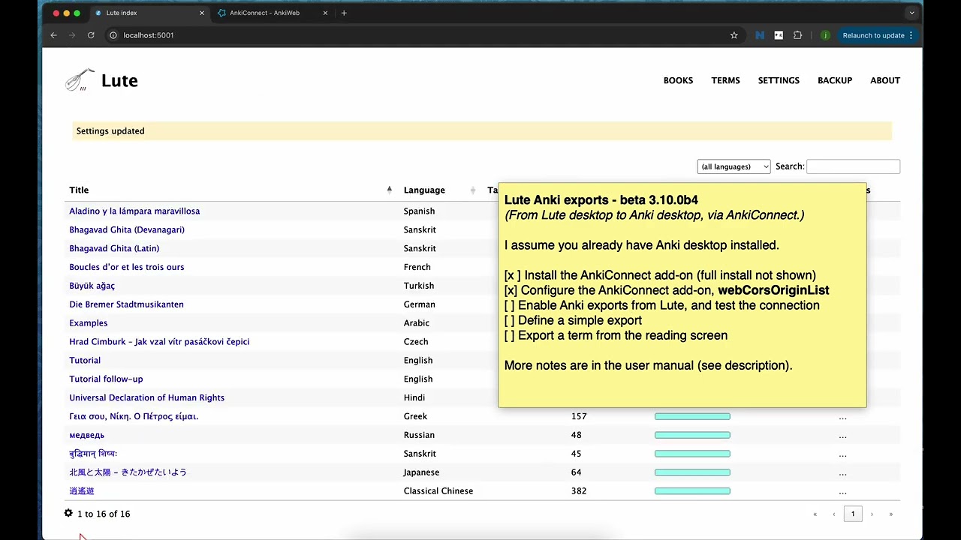
Task: Open 'Universal Declaration of Human Rights' book
Action: pos(147,397)
